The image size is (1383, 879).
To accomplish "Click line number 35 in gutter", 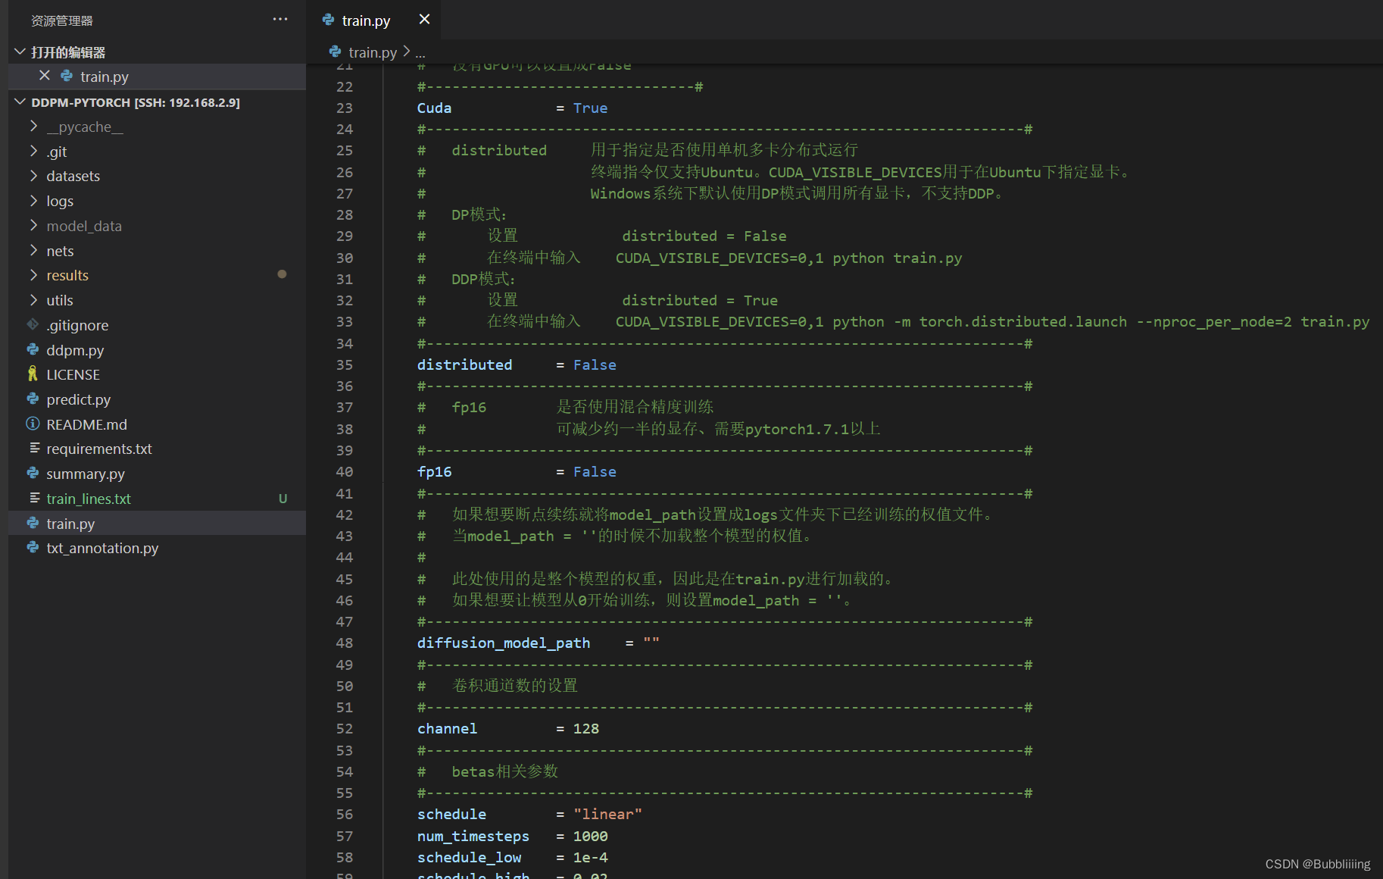I will click(345, 364).
